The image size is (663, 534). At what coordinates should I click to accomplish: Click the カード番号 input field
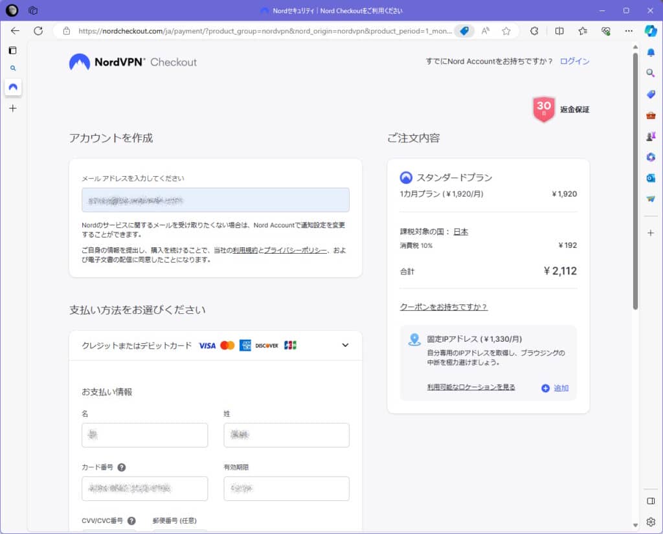click(x=144, y=488)
